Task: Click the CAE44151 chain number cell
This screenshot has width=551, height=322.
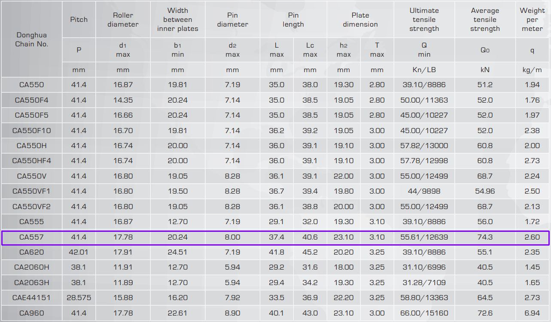Action: pos(31,298)
